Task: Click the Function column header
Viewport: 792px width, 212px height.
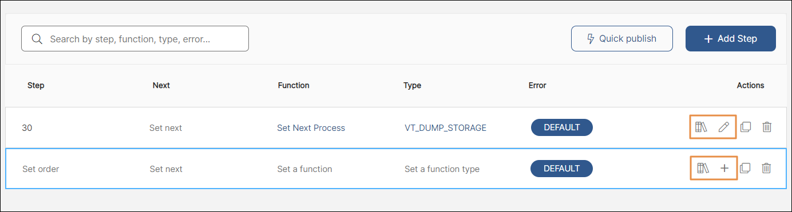Action: (294, 85)
